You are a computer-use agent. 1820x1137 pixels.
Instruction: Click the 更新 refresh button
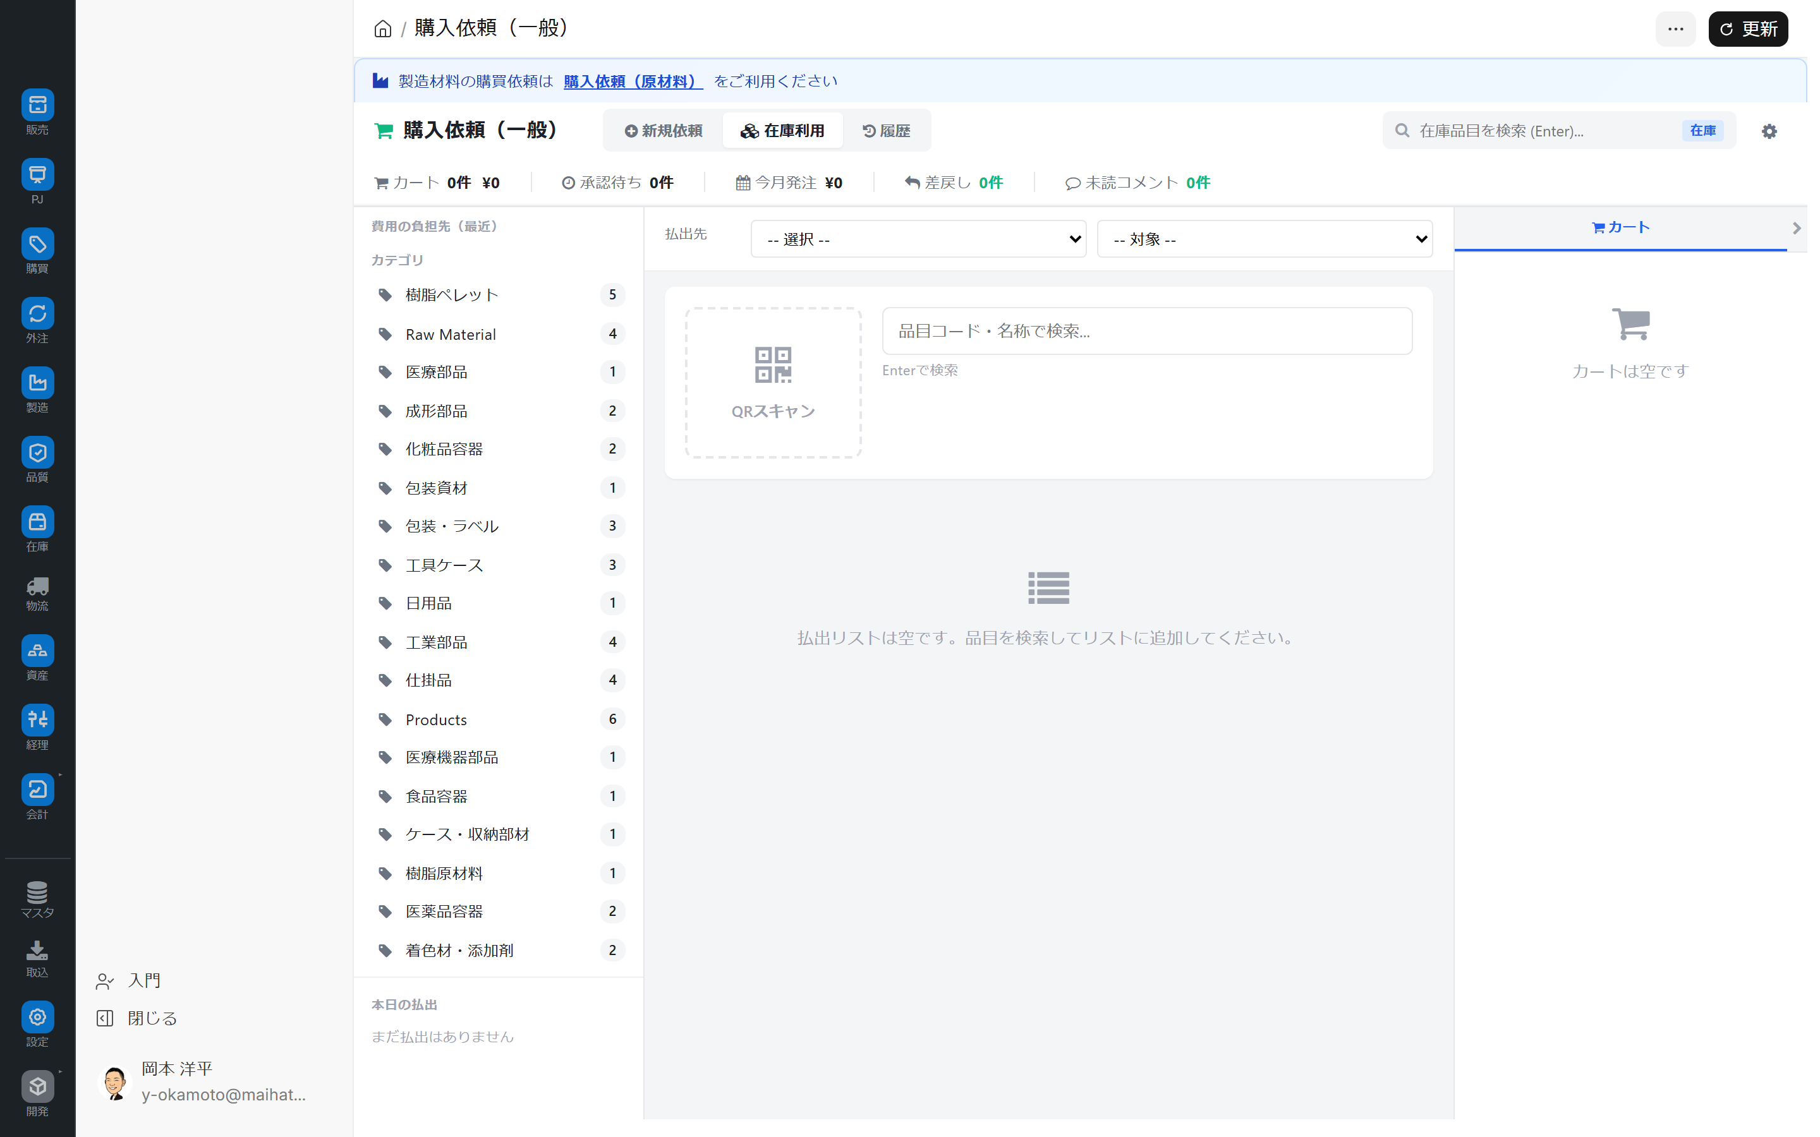click(1747, 29)
